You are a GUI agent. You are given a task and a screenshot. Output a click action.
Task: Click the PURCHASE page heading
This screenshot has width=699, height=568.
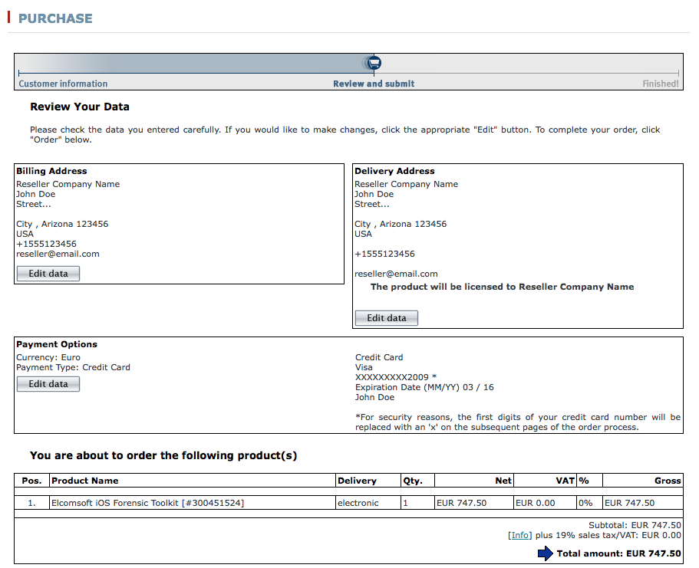click(x=55, y=18)
